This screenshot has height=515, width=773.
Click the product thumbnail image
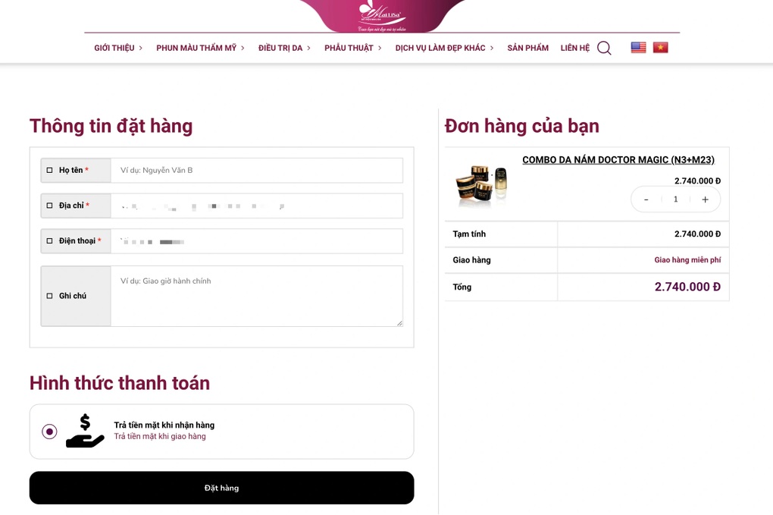click(x=480, y=184)
